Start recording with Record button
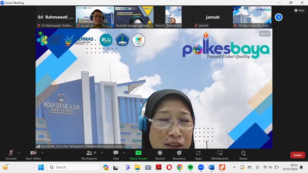This screenshot has width=308, height=173. (160, 155)
